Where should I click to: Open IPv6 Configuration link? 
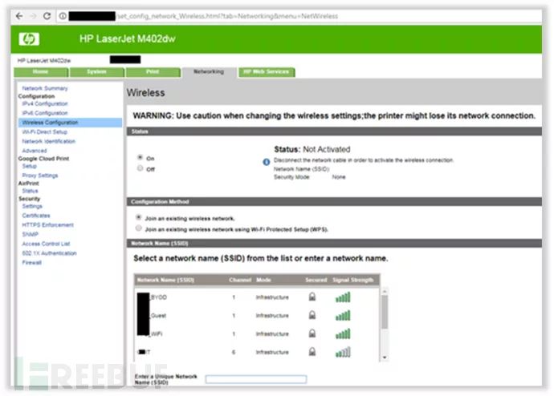point(45,113)
